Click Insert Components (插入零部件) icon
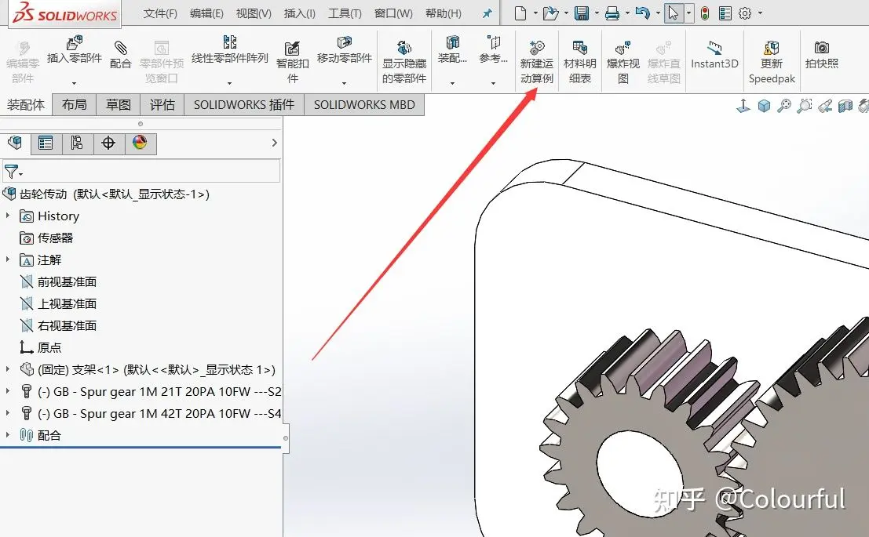Image resolution: width=869 pixels, height=537 pixels. [x=75, y=42]
